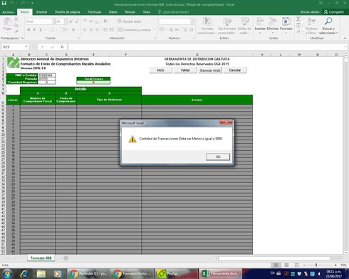Toggle italic K formatting
349x279 pixels.
tap(35, 30)
